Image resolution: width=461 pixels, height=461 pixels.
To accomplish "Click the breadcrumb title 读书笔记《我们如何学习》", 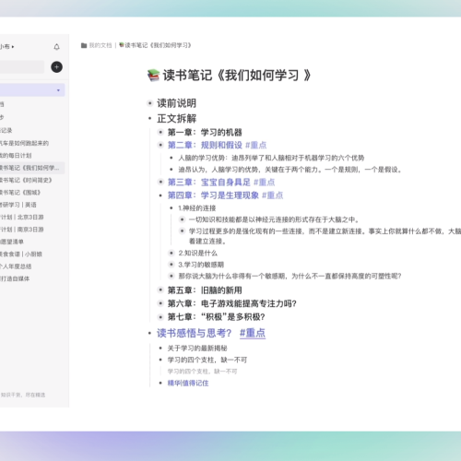I will pyautogui.click(x=158, y=45).
